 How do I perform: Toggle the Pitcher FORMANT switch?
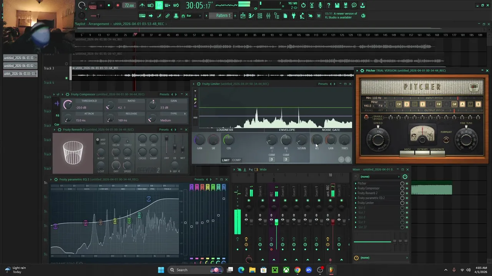point(446,140)
